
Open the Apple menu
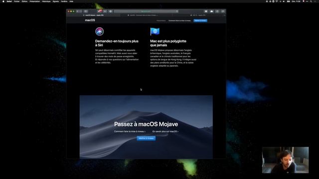pyautogui.click(x=3, y=1)
